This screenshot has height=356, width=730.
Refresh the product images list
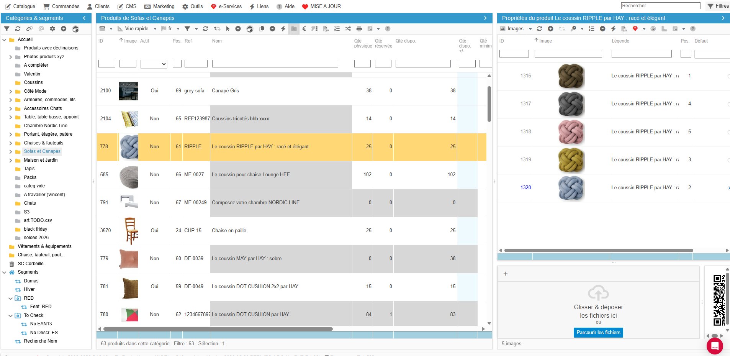coord(539,29)
